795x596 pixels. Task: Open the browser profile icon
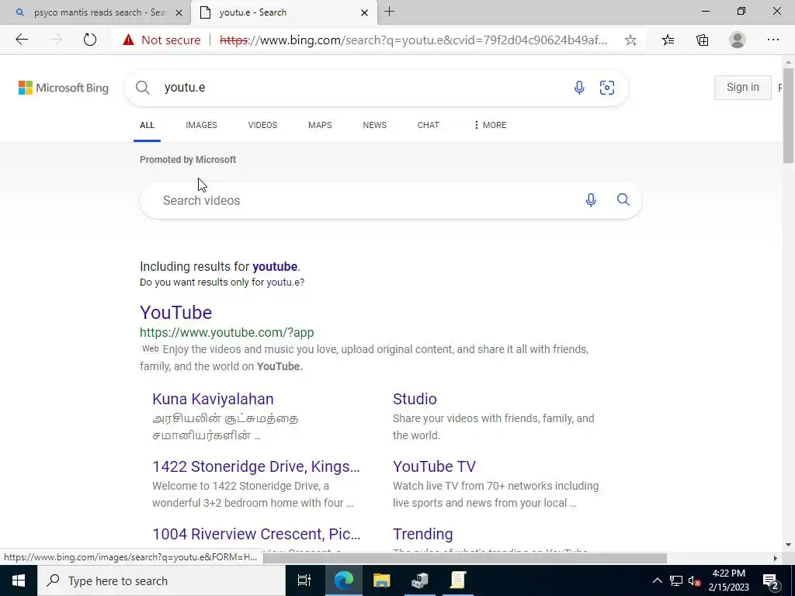(x=738, y=40)
